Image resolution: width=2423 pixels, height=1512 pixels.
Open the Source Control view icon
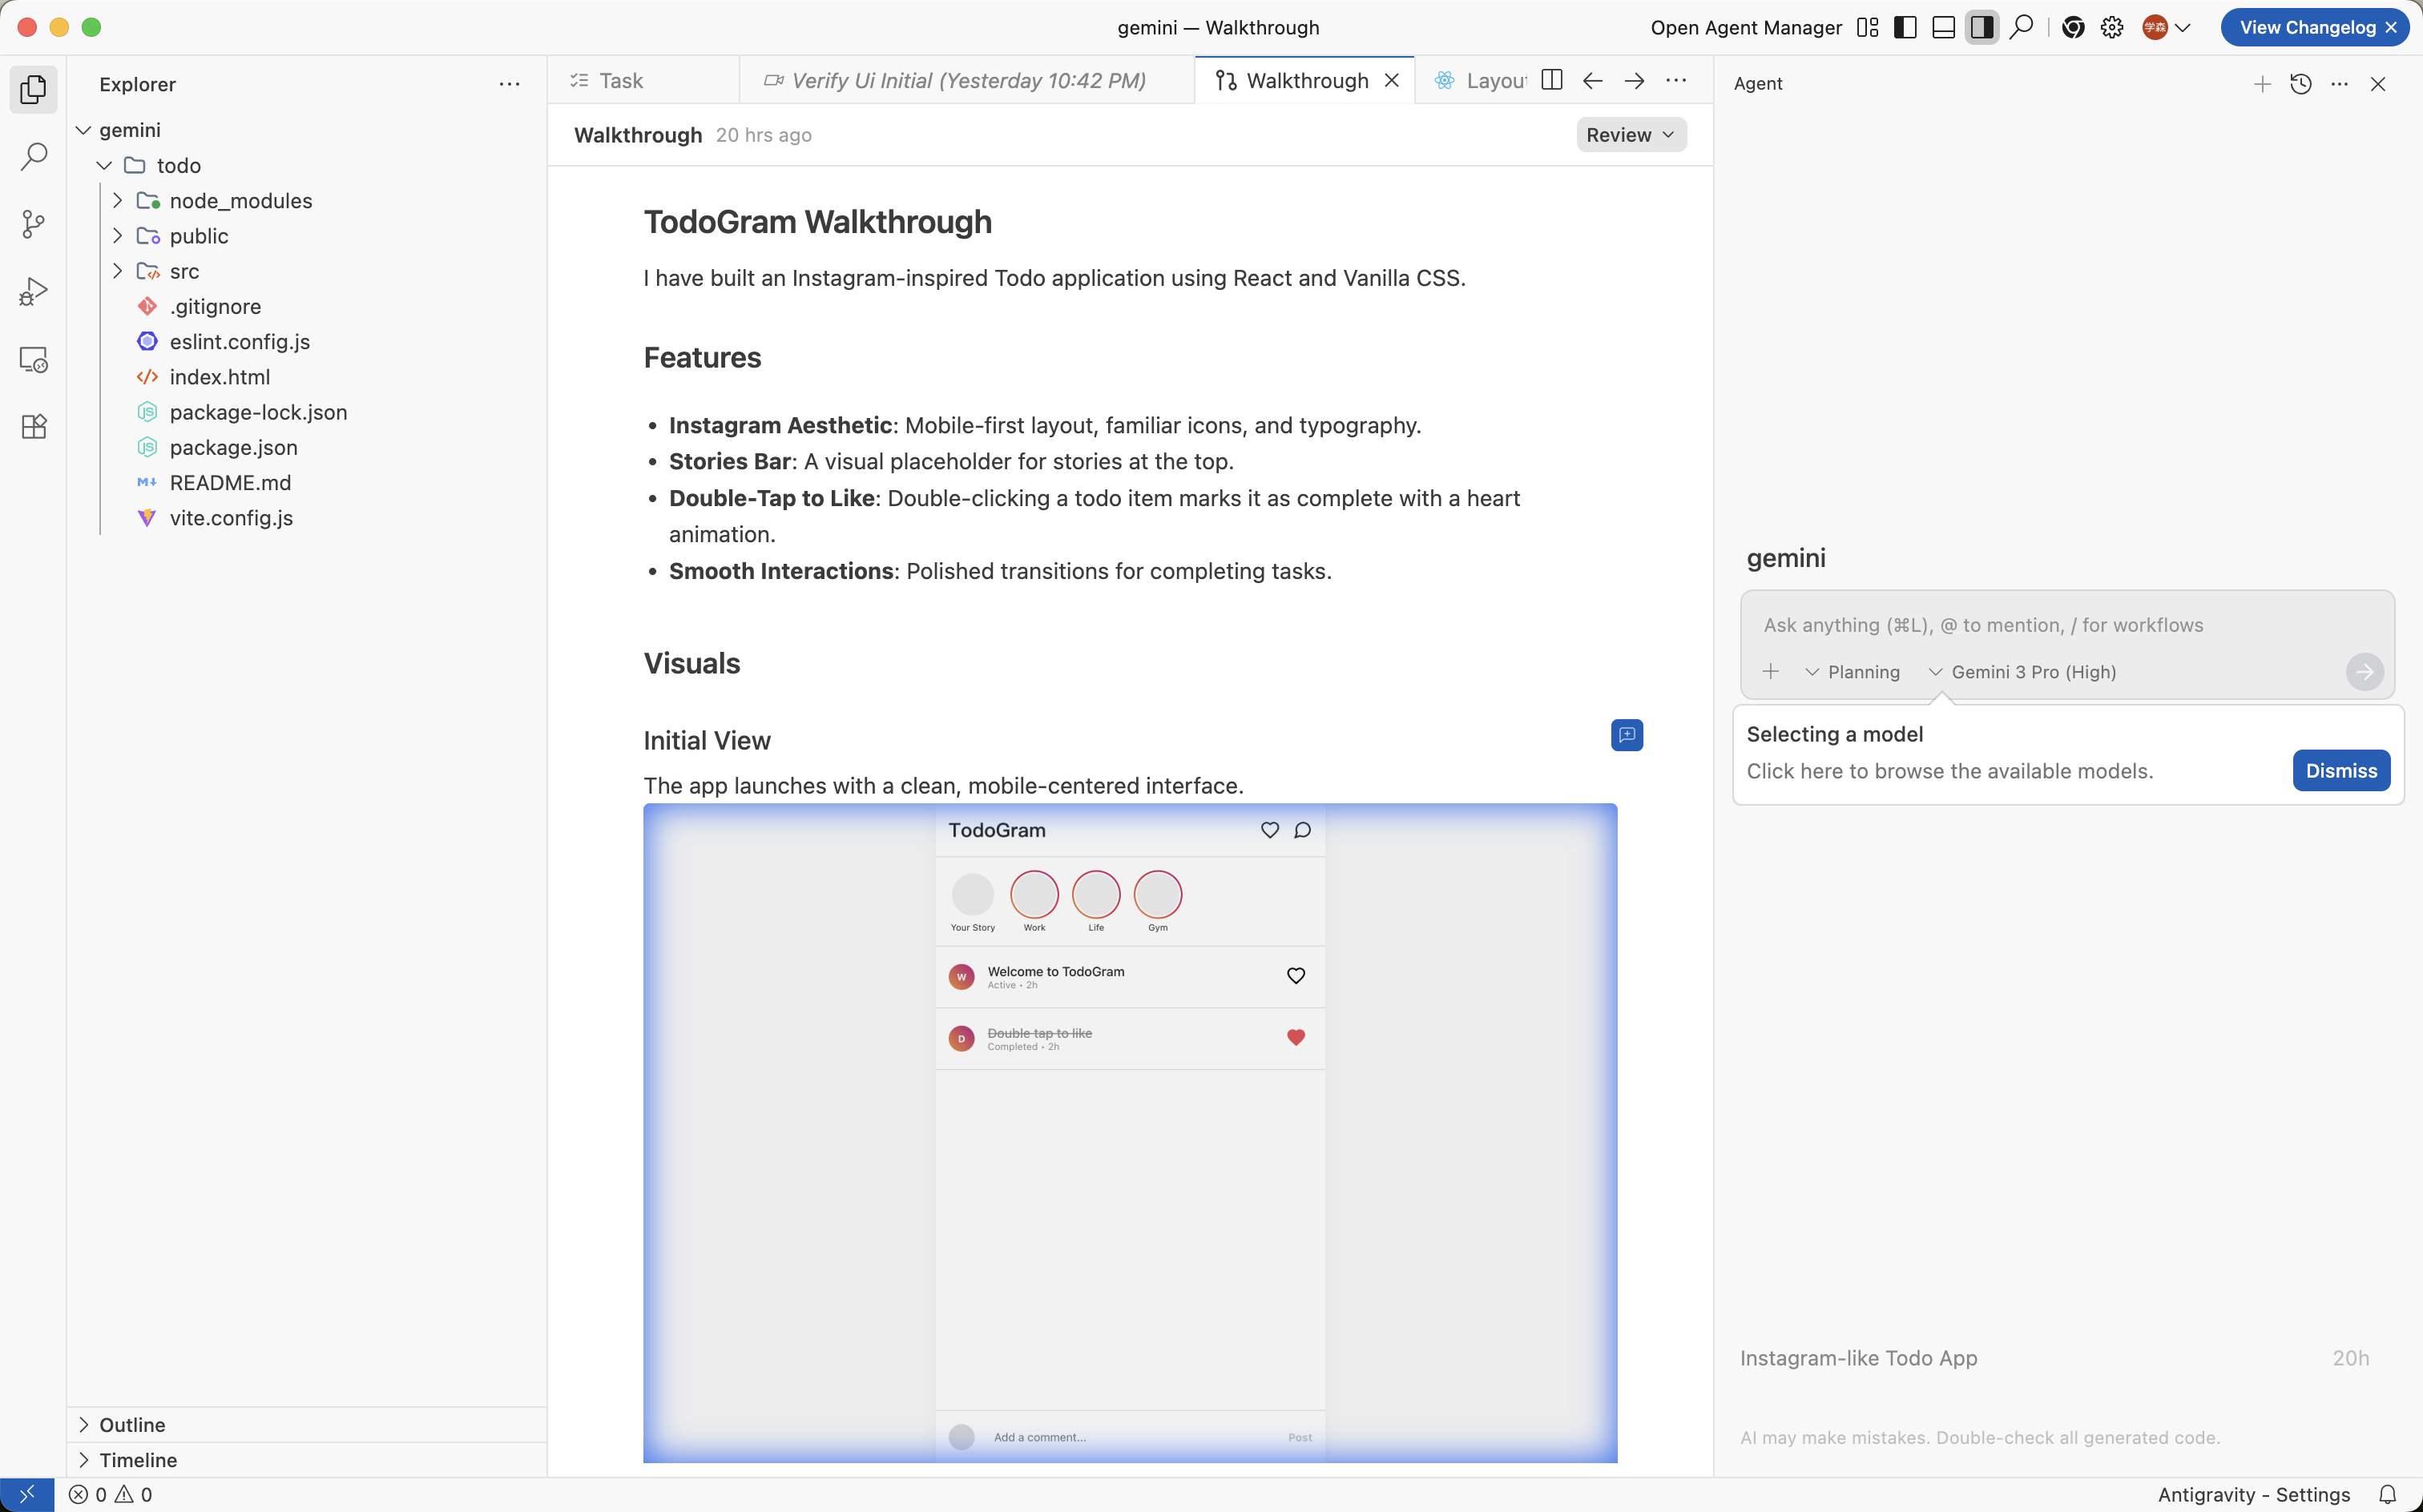pyautogui.click(x=33, y=224)
